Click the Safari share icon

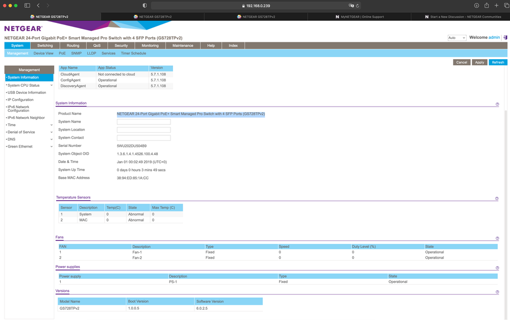[x=487, y=6]
